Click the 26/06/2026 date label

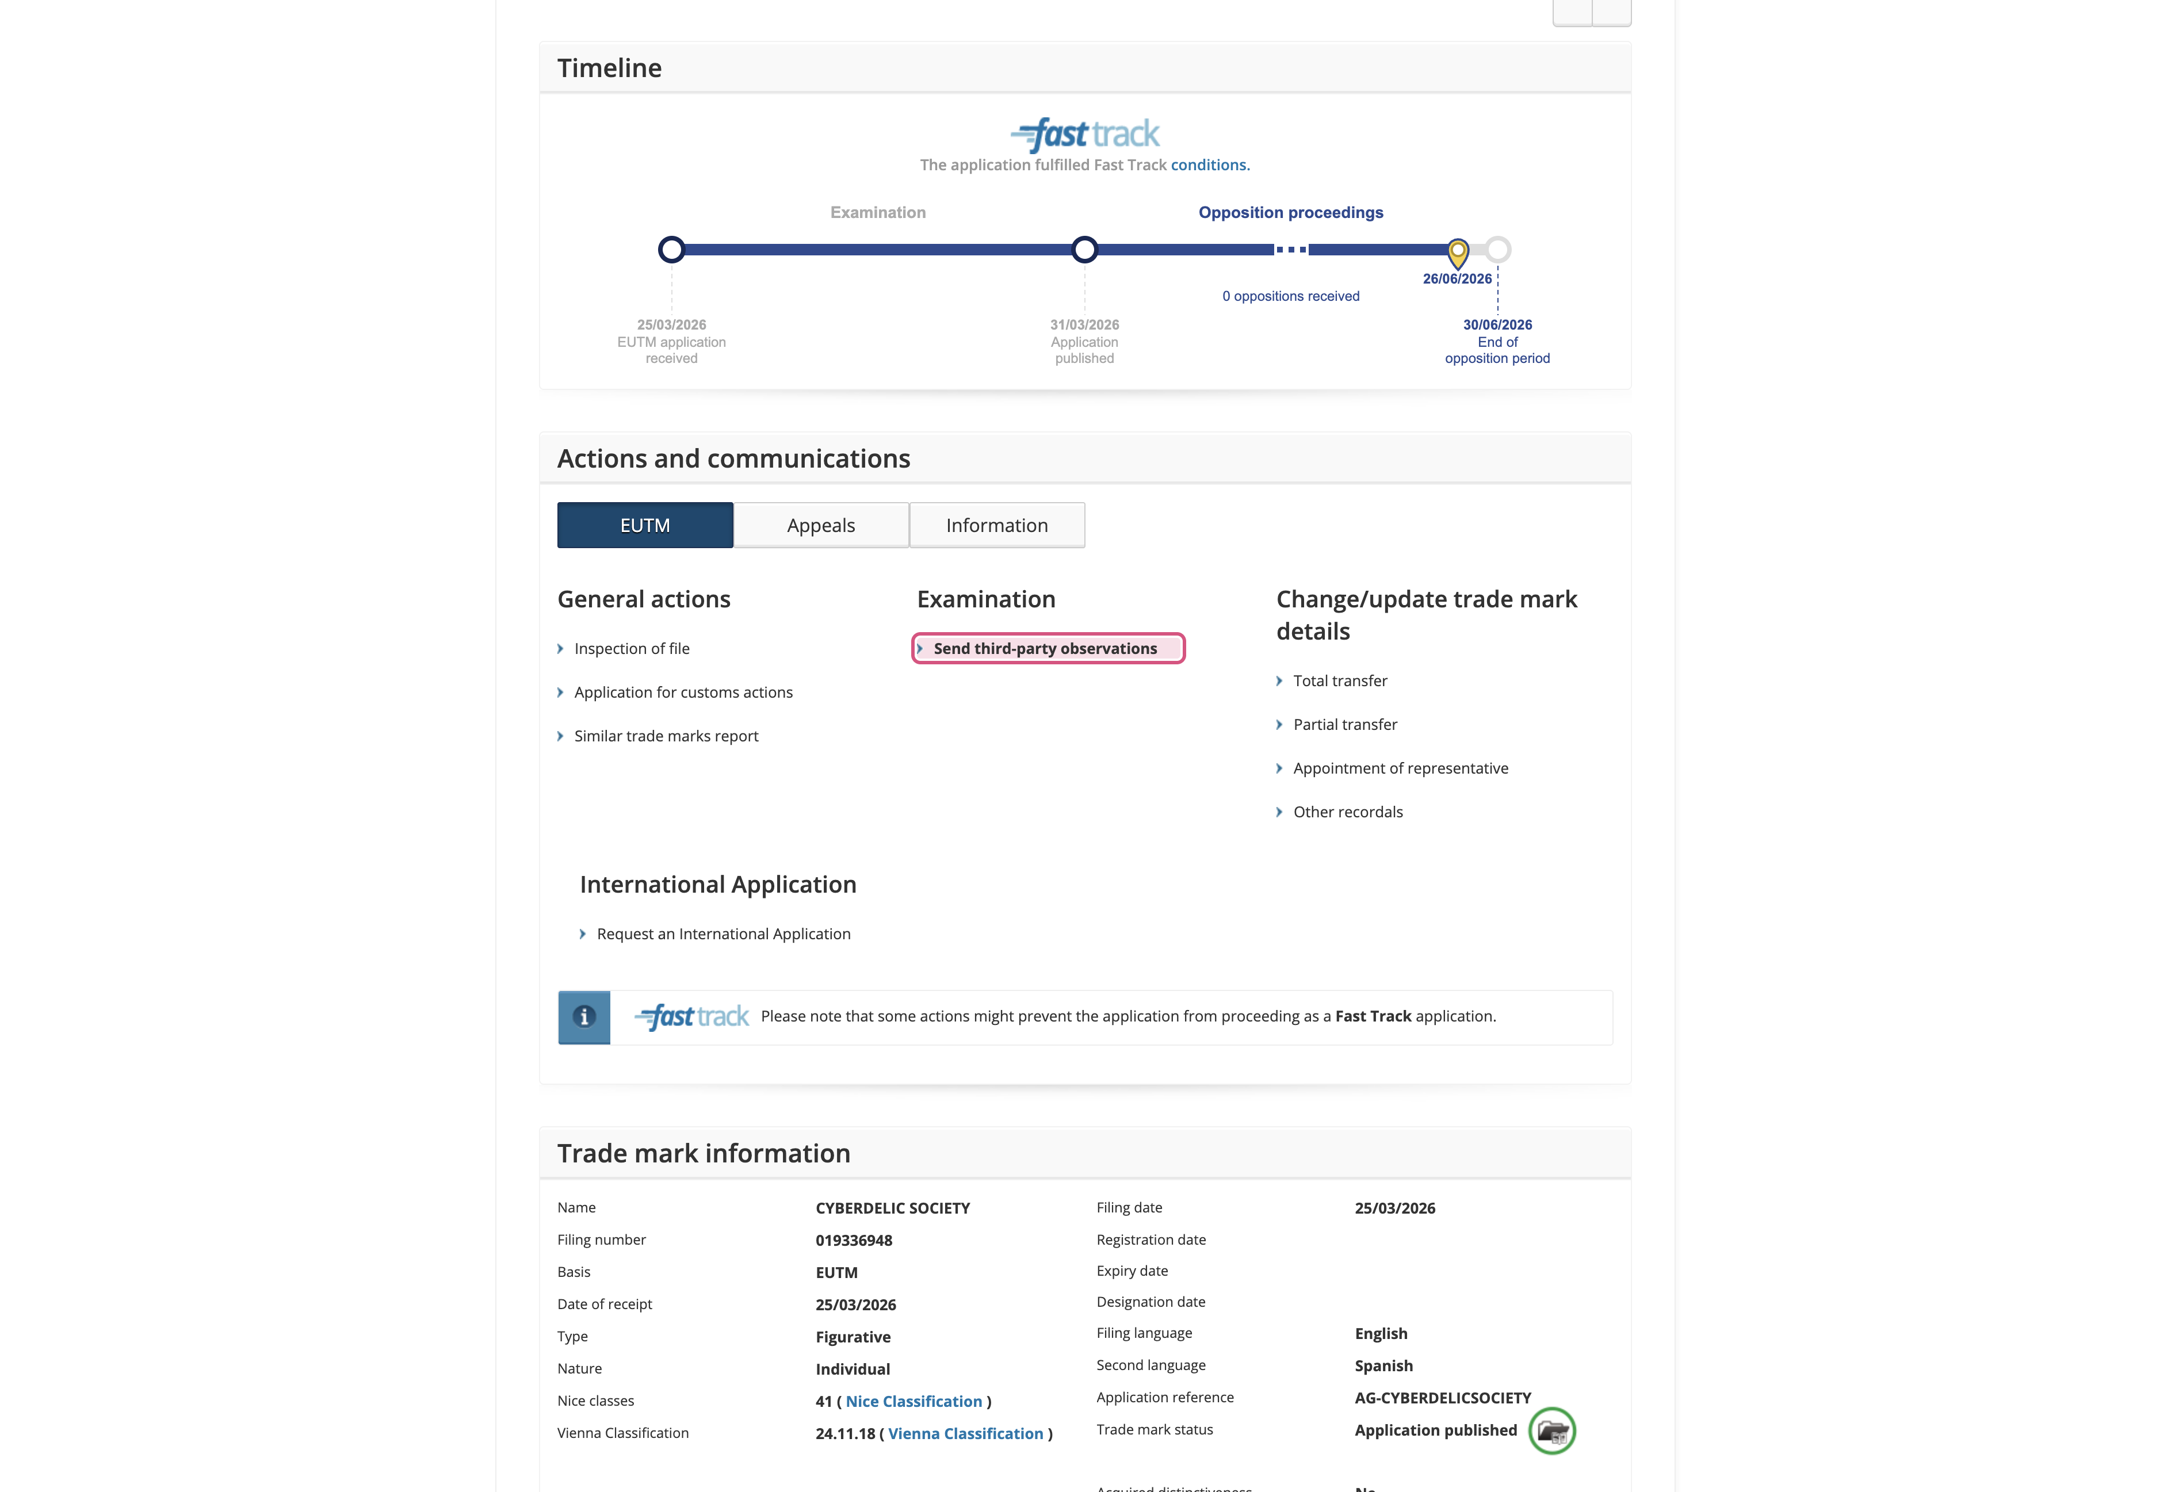(x=1457, y=278)
